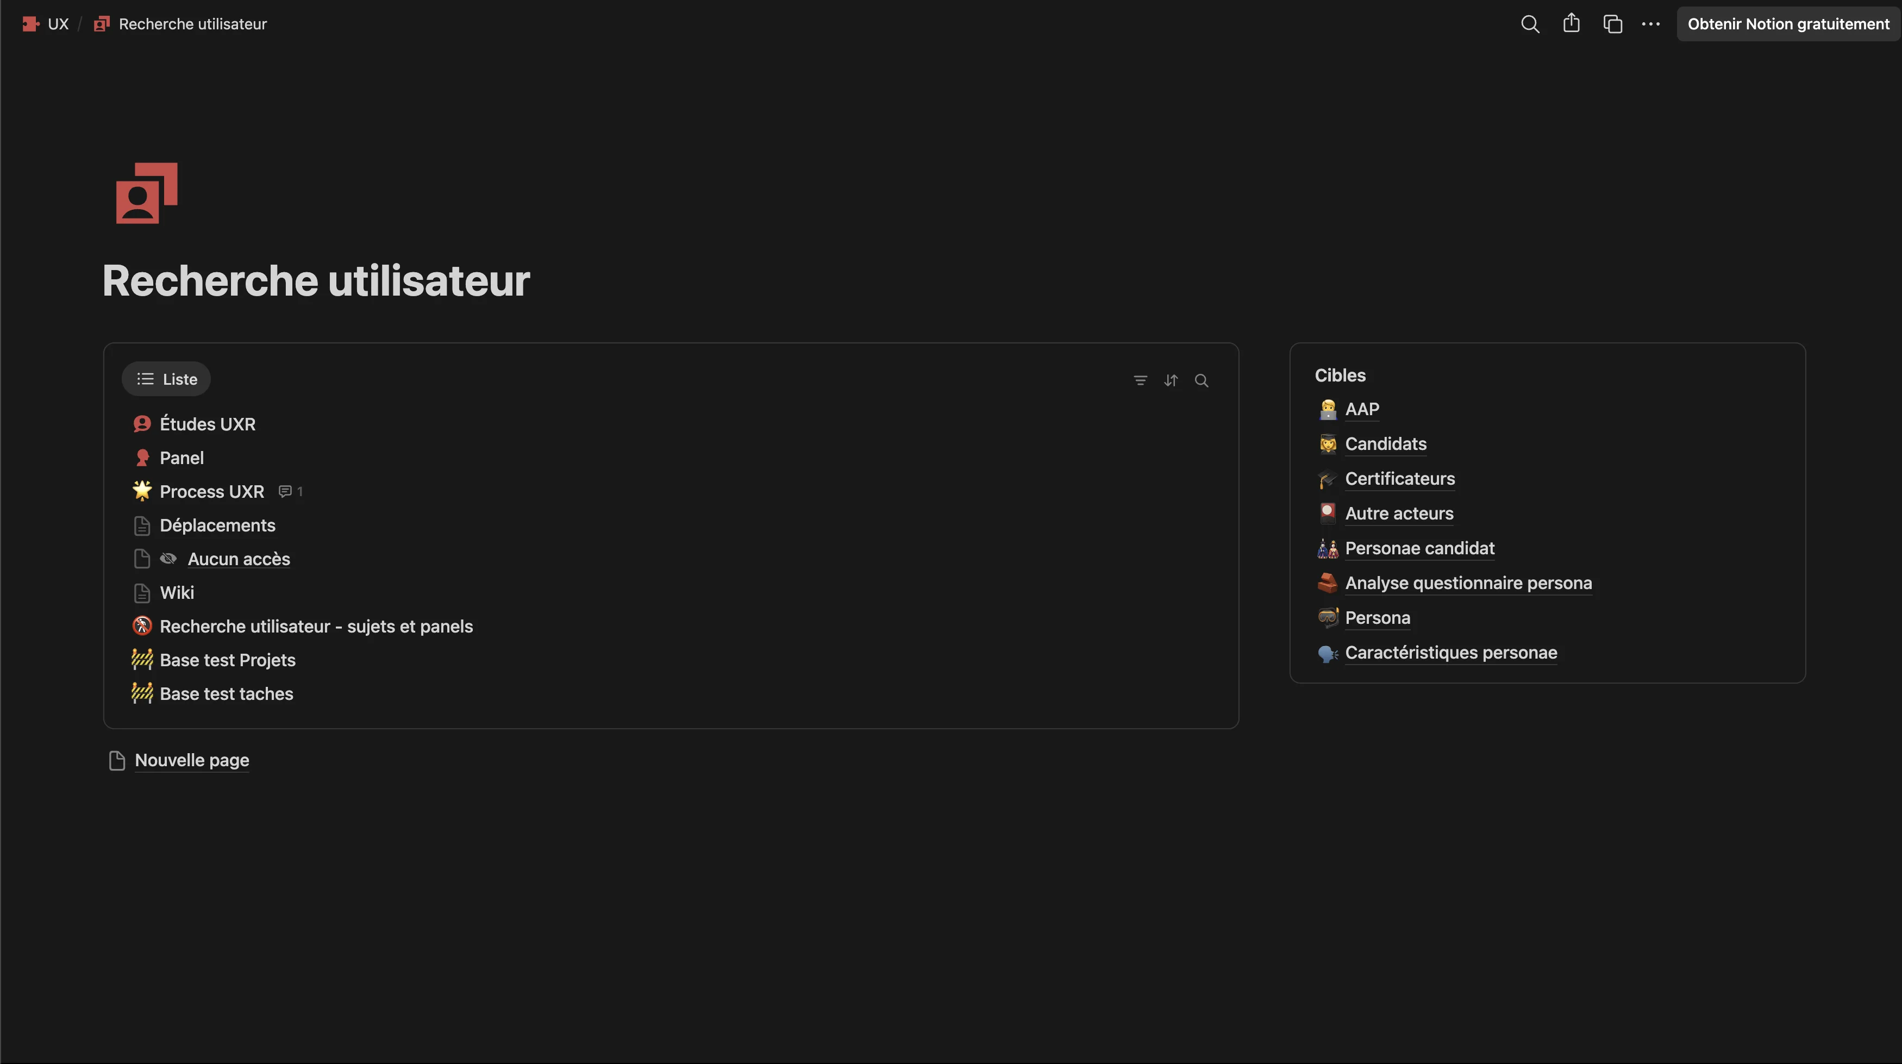Open filter options for the Liste view

pyautogui.click(x=1141, y=379)
